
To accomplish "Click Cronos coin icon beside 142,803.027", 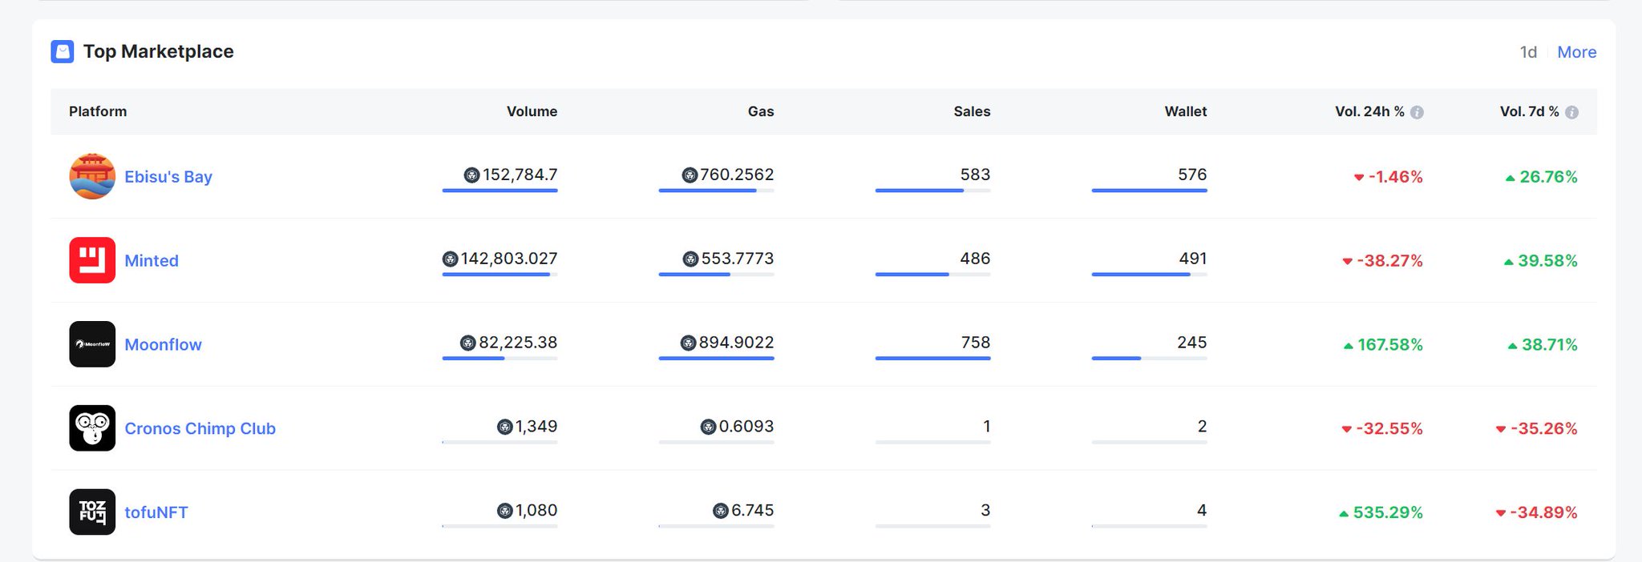I will (x=450, y=259).
